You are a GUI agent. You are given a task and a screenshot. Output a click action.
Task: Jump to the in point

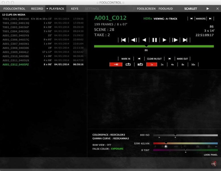[x=139, y=59]
